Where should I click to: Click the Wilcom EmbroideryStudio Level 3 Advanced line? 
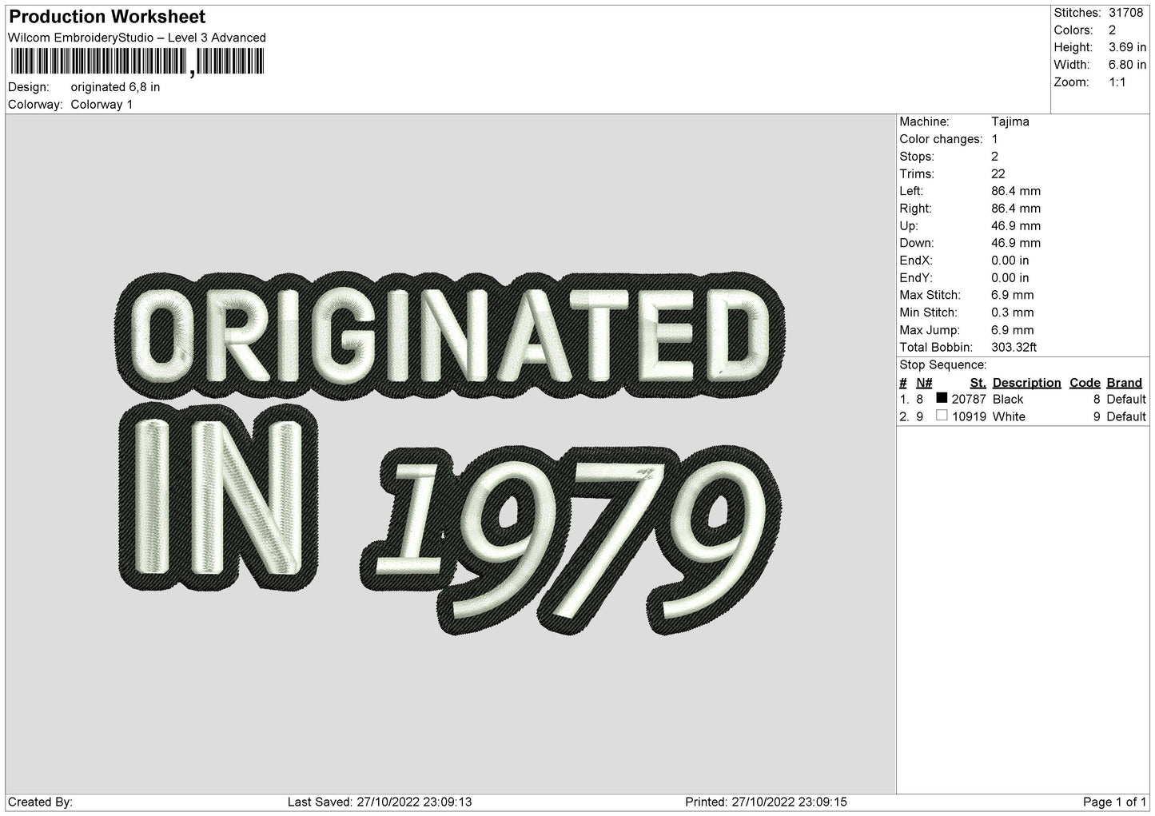click(x=137, y=38)
